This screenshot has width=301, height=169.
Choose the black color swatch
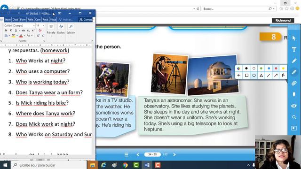click(x=246, y=69)
